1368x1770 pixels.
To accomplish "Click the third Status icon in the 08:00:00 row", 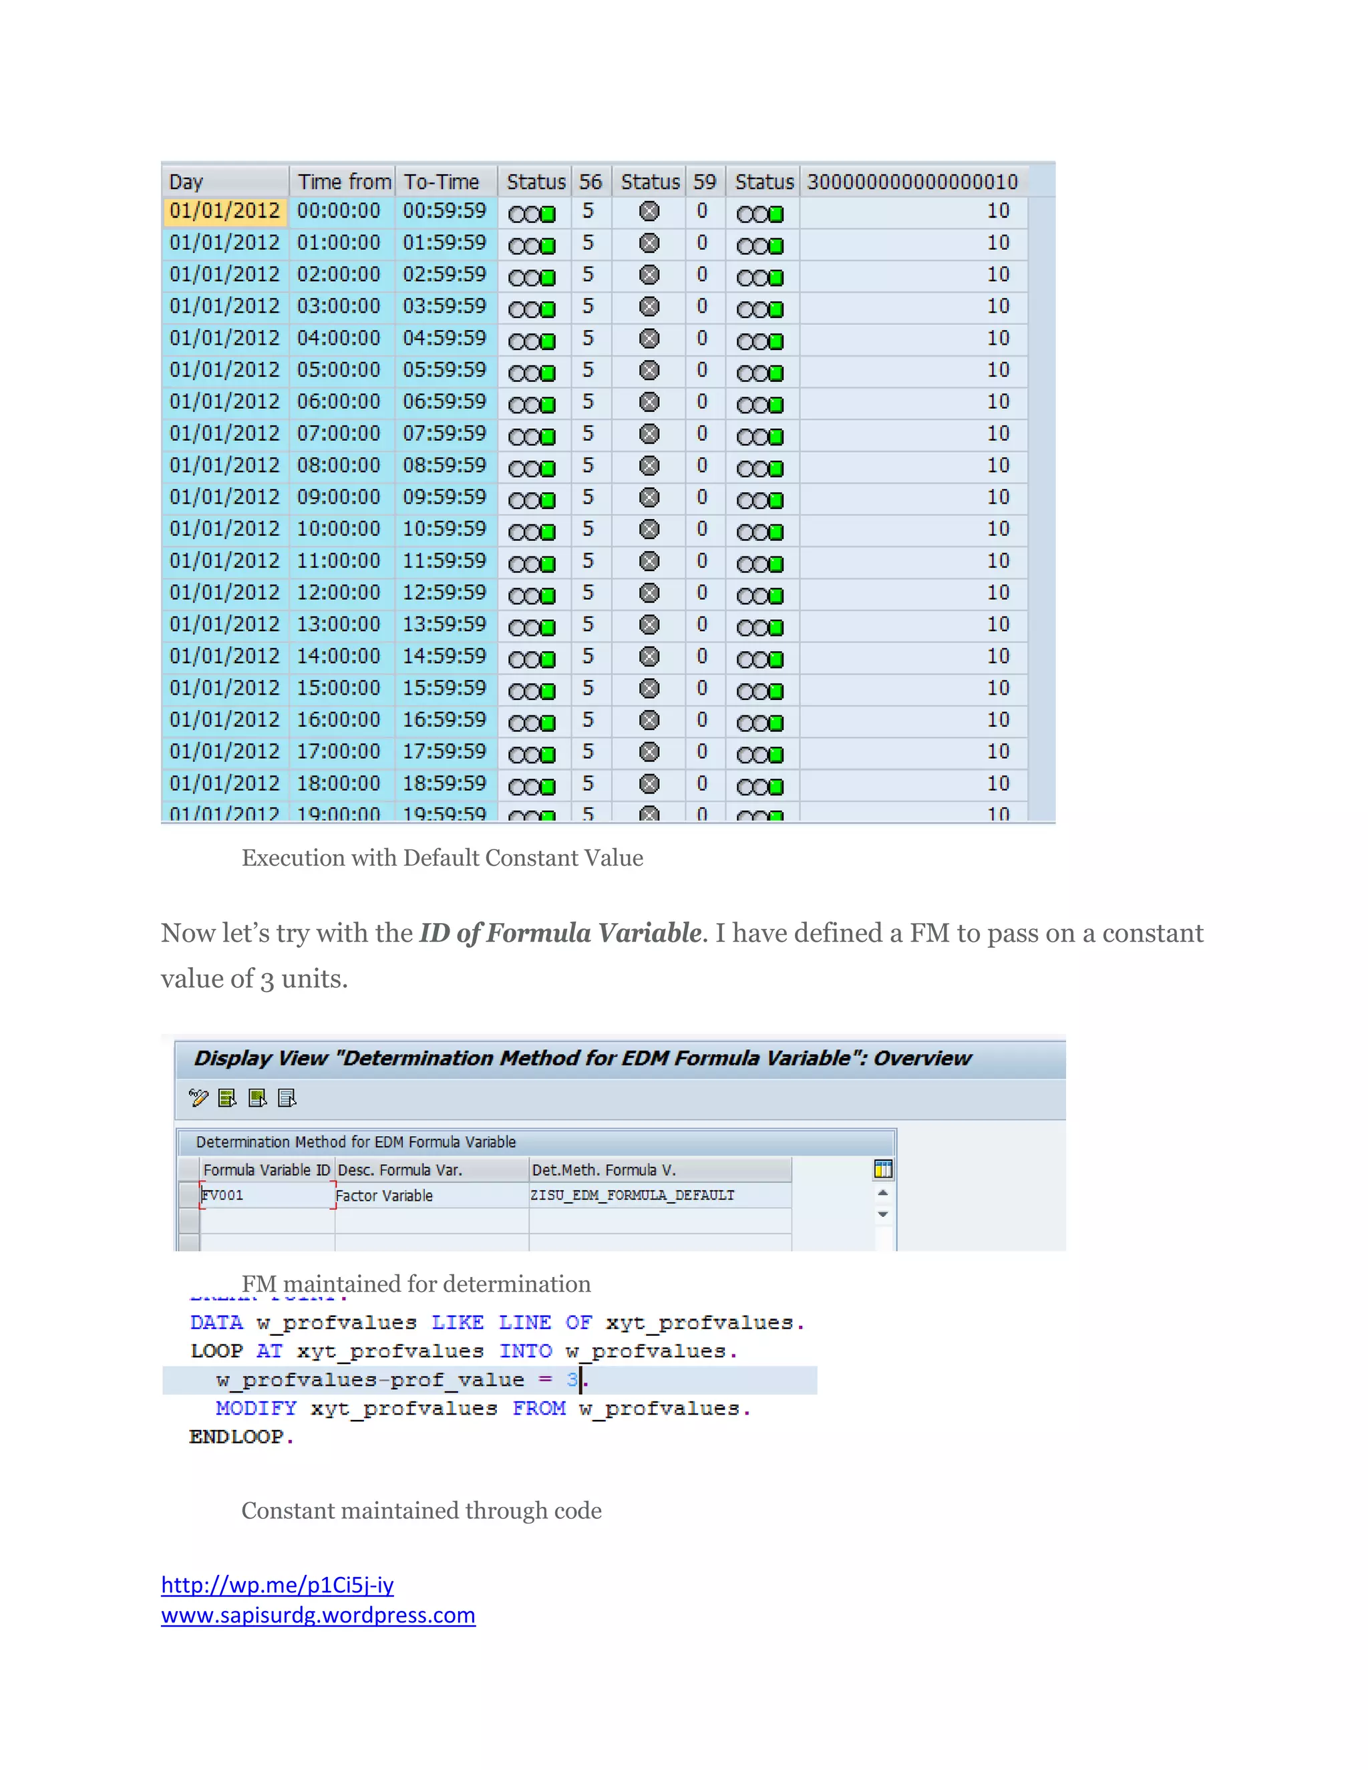I will (x=760, y=468).
